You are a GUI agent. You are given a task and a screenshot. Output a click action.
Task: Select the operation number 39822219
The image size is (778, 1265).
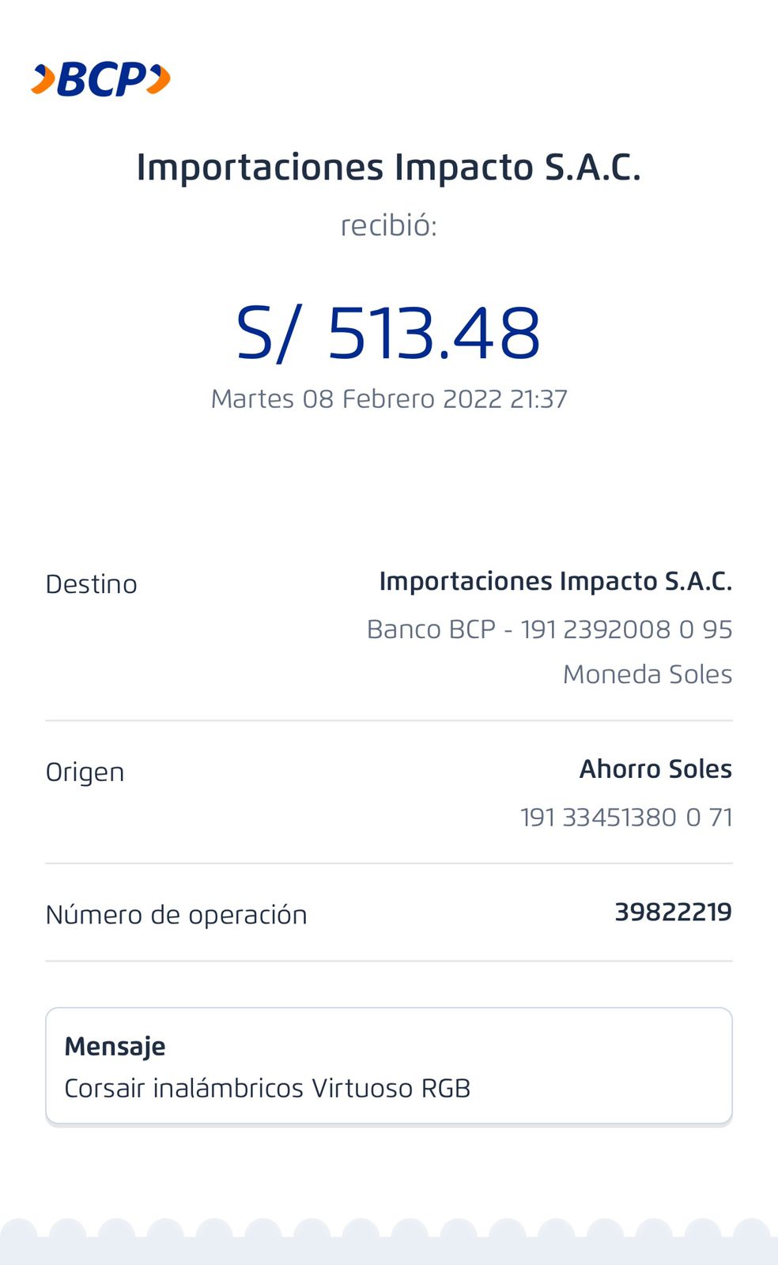(673, 912)
